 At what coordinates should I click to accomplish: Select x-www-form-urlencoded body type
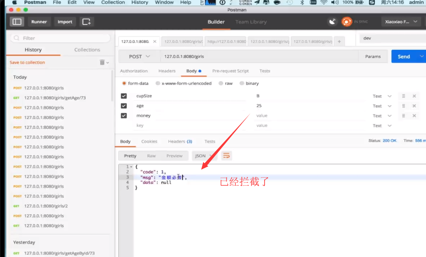point(158,83)
